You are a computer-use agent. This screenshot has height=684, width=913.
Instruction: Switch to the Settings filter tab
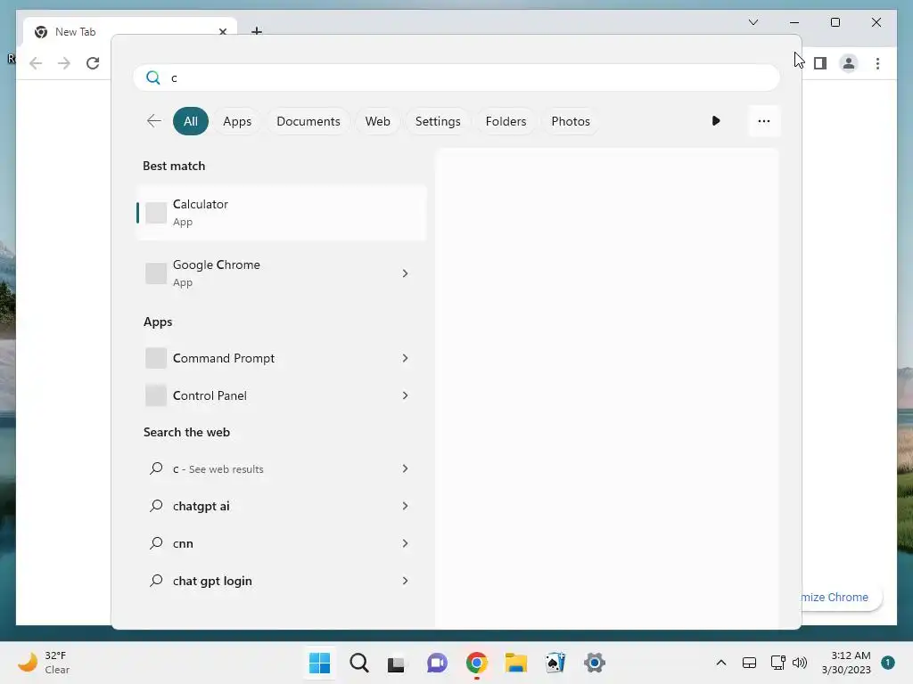point(438,121)
